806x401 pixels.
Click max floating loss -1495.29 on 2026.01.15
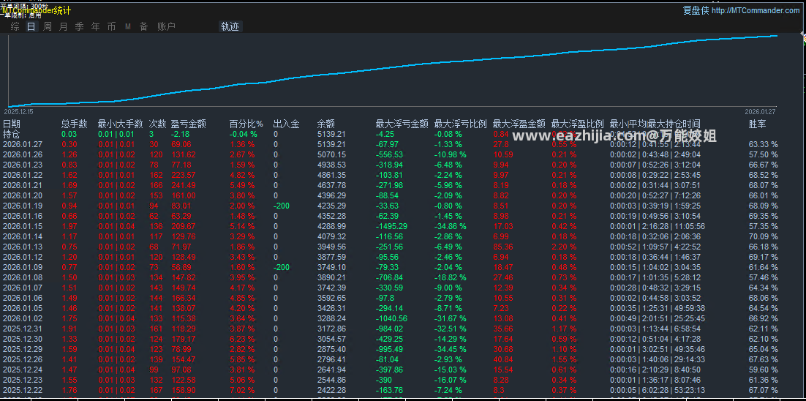392,227
